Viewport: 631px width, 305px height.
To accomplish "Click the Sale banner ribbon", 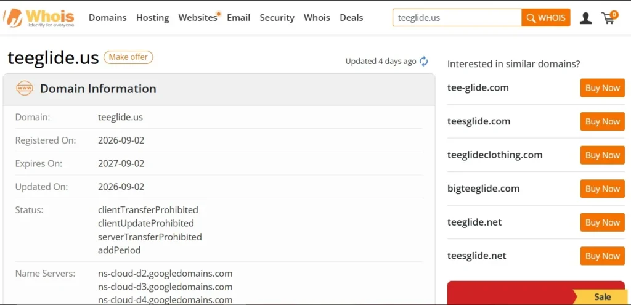I will pyautogui.click(x=600, y=296).
